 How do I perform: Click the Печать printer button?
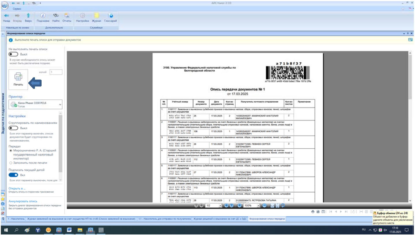(x=18, y=79)
